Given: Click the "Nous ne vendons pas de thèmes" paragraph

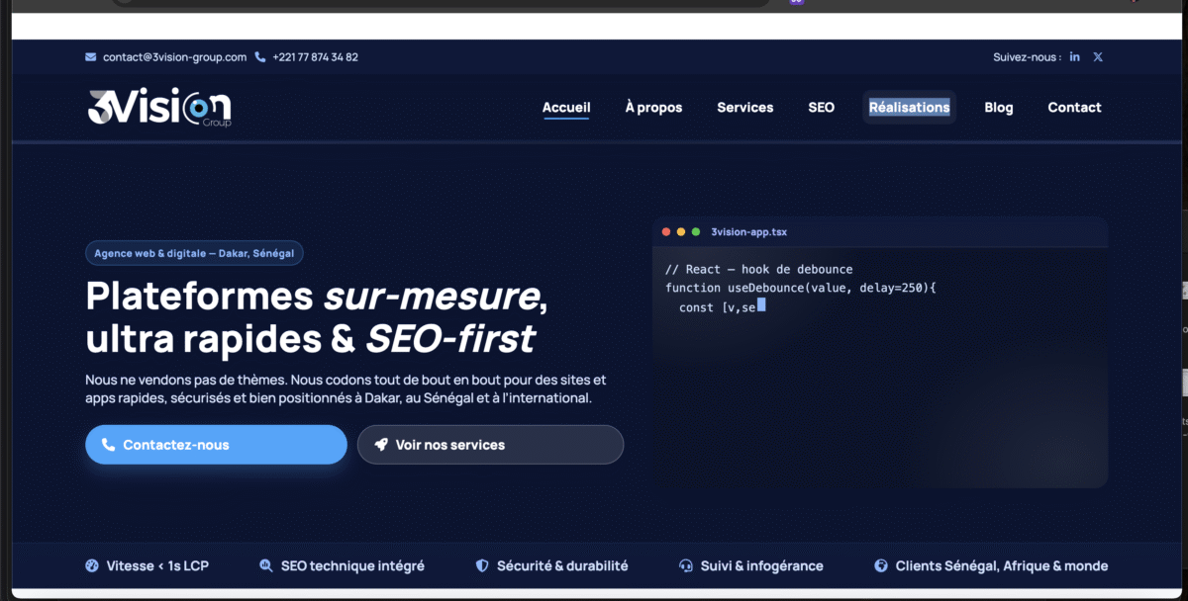Looking at the screenshot, I should (x=346, y=388).
